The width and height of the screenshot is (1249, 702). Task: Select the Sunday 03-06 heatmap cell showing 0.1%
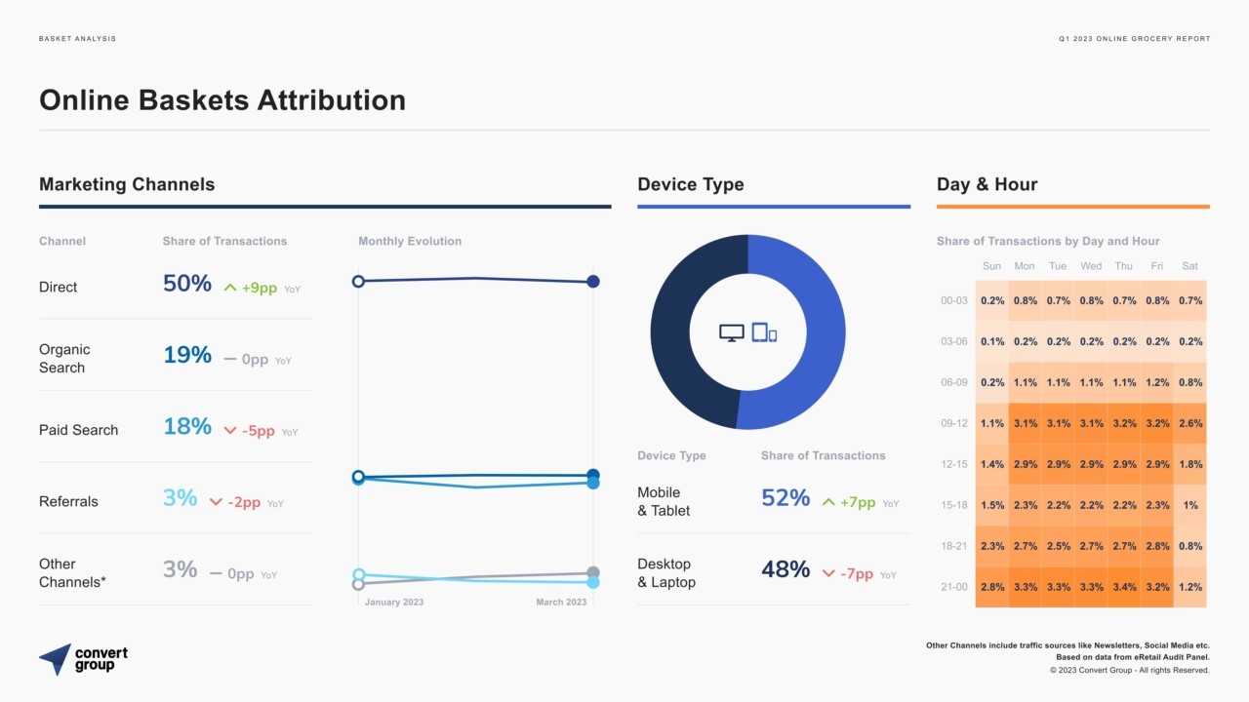(x=992, y=341)
